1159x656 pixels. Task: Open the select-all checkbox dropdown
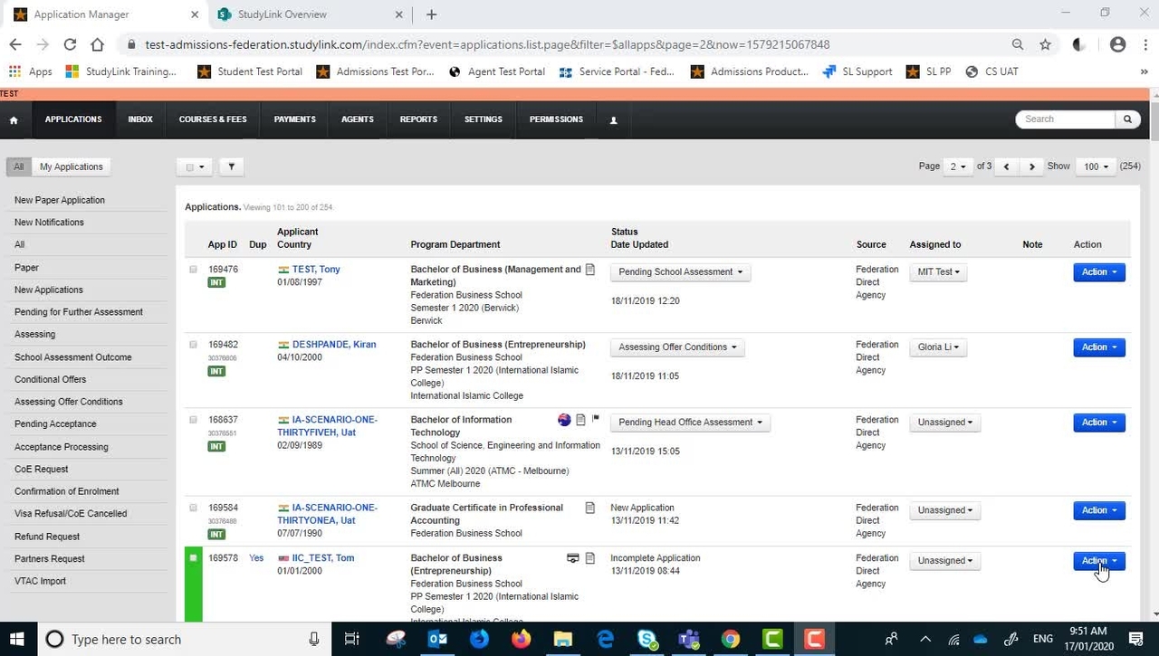195,166
